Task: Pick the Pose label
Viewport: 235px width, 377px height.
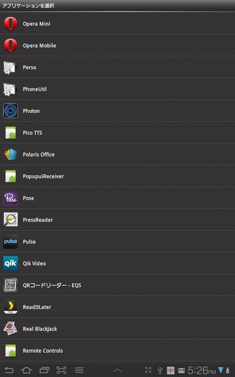Action: pos(28,198)
